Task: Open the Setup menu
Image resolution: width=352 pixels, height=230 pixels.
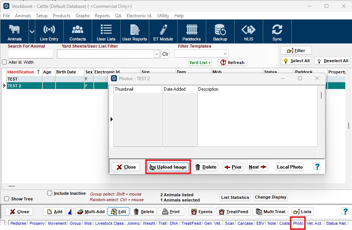Action: tap(42, 16)
